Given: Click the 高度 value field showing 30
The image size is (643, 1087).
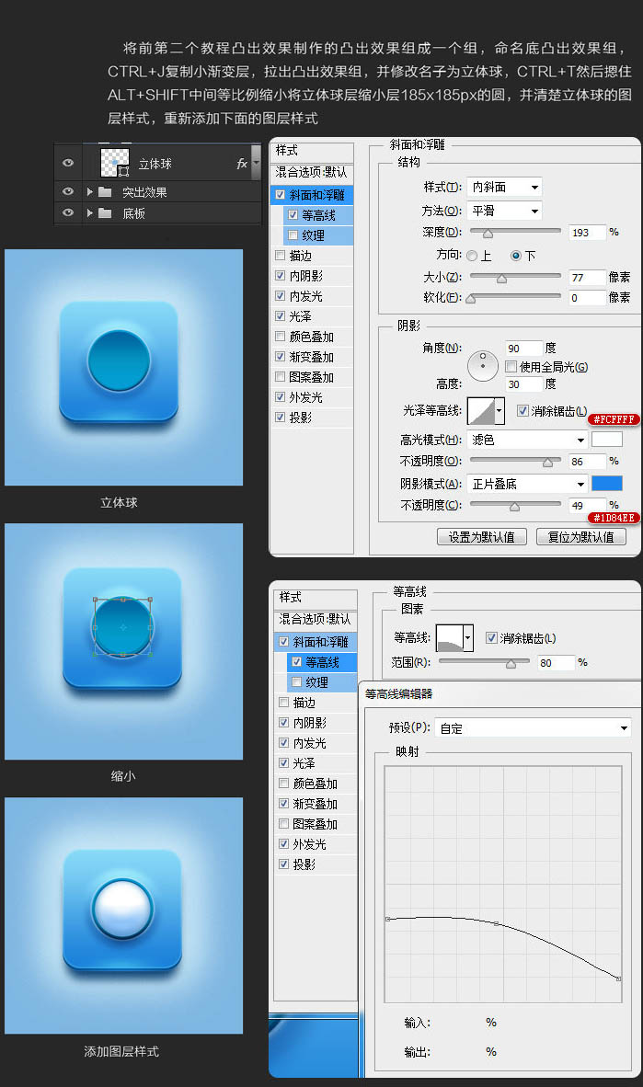Looking at the screenshot, I should tap(523, 384).
